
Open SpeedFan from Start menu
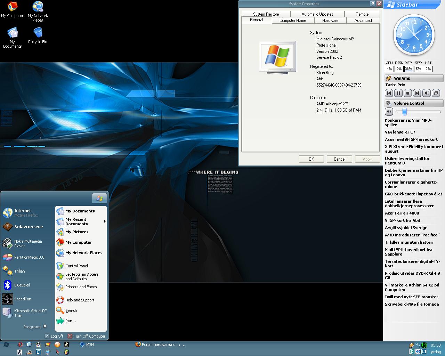(x=17, y=299)
